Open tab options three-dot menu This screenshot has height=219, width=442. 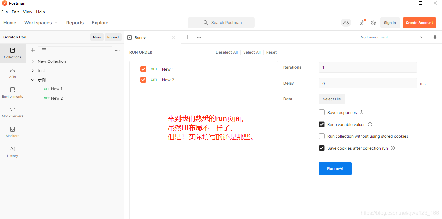click(x=199, y=37)
